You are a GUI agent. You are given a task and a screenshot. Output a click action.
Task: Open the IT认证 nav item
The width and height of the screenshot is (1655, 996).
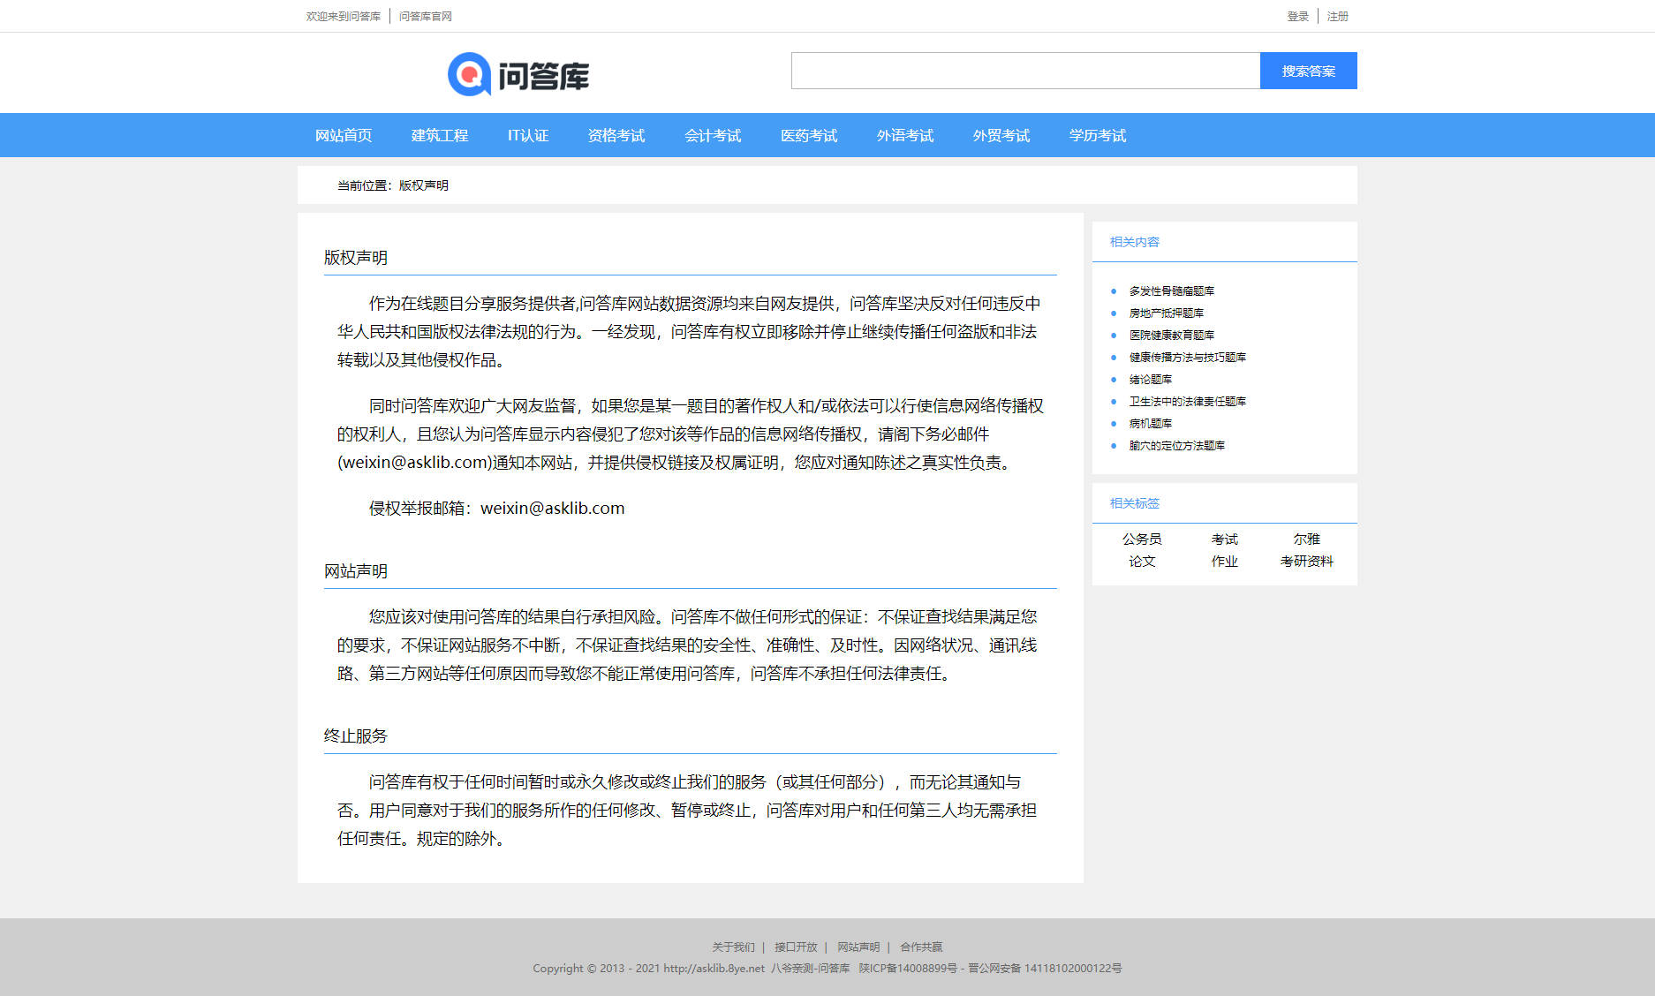(528, 135)
